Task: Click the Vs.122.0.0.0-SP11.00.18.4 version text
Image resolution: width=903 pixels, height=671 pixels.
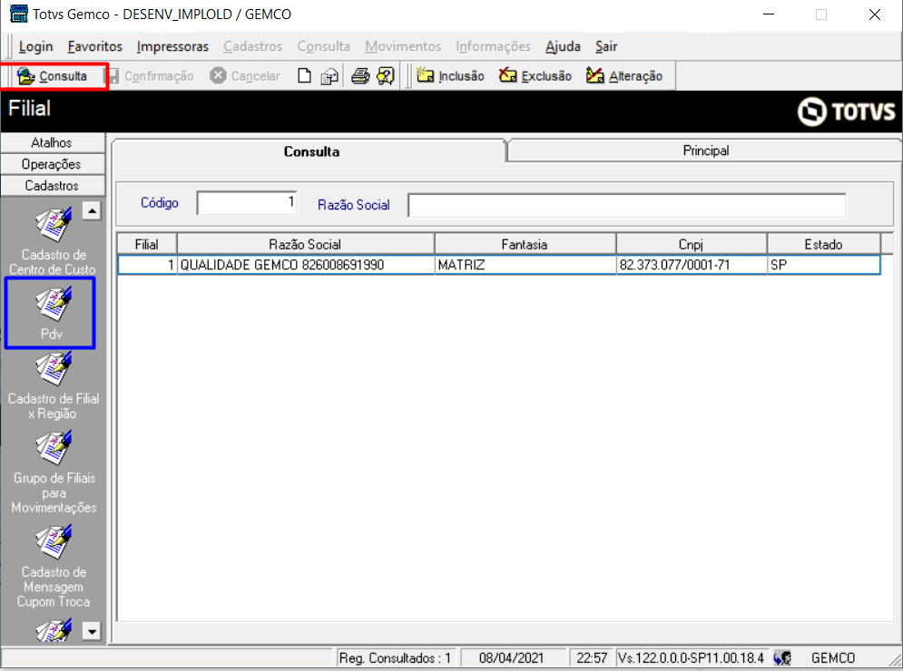Action: pos(691,657)
